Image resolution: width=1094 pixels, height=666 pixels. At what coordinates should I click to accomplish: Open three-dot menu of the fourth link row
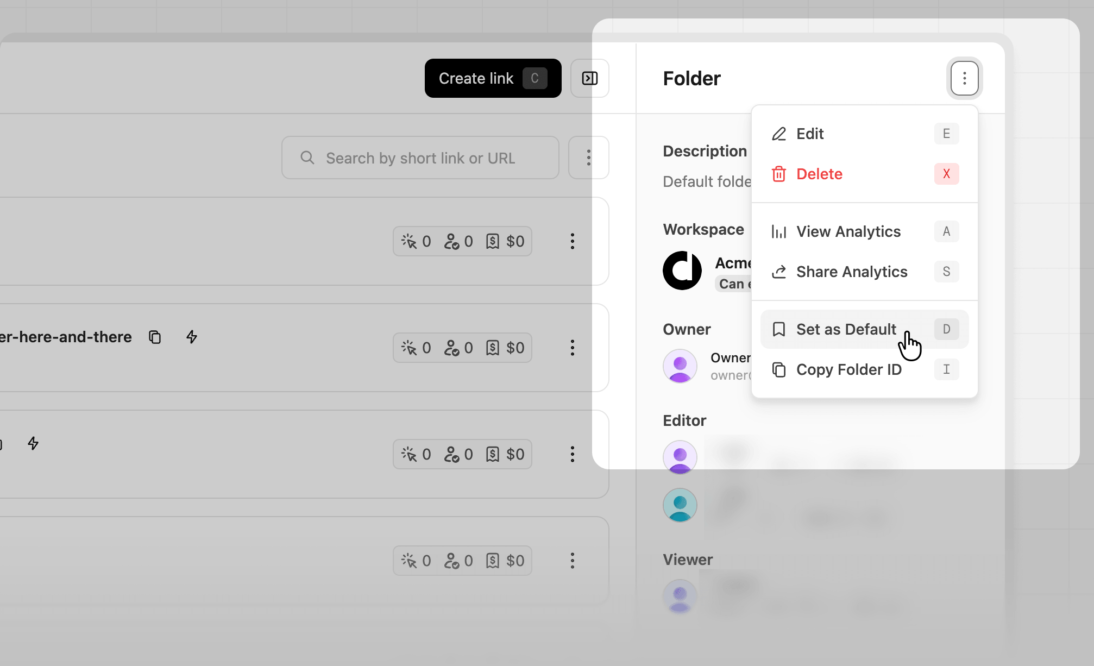pyautogui.click(x=572, y=561)
